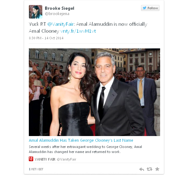Retweet this tweet using the retweet icon

(x=149, y=169)
